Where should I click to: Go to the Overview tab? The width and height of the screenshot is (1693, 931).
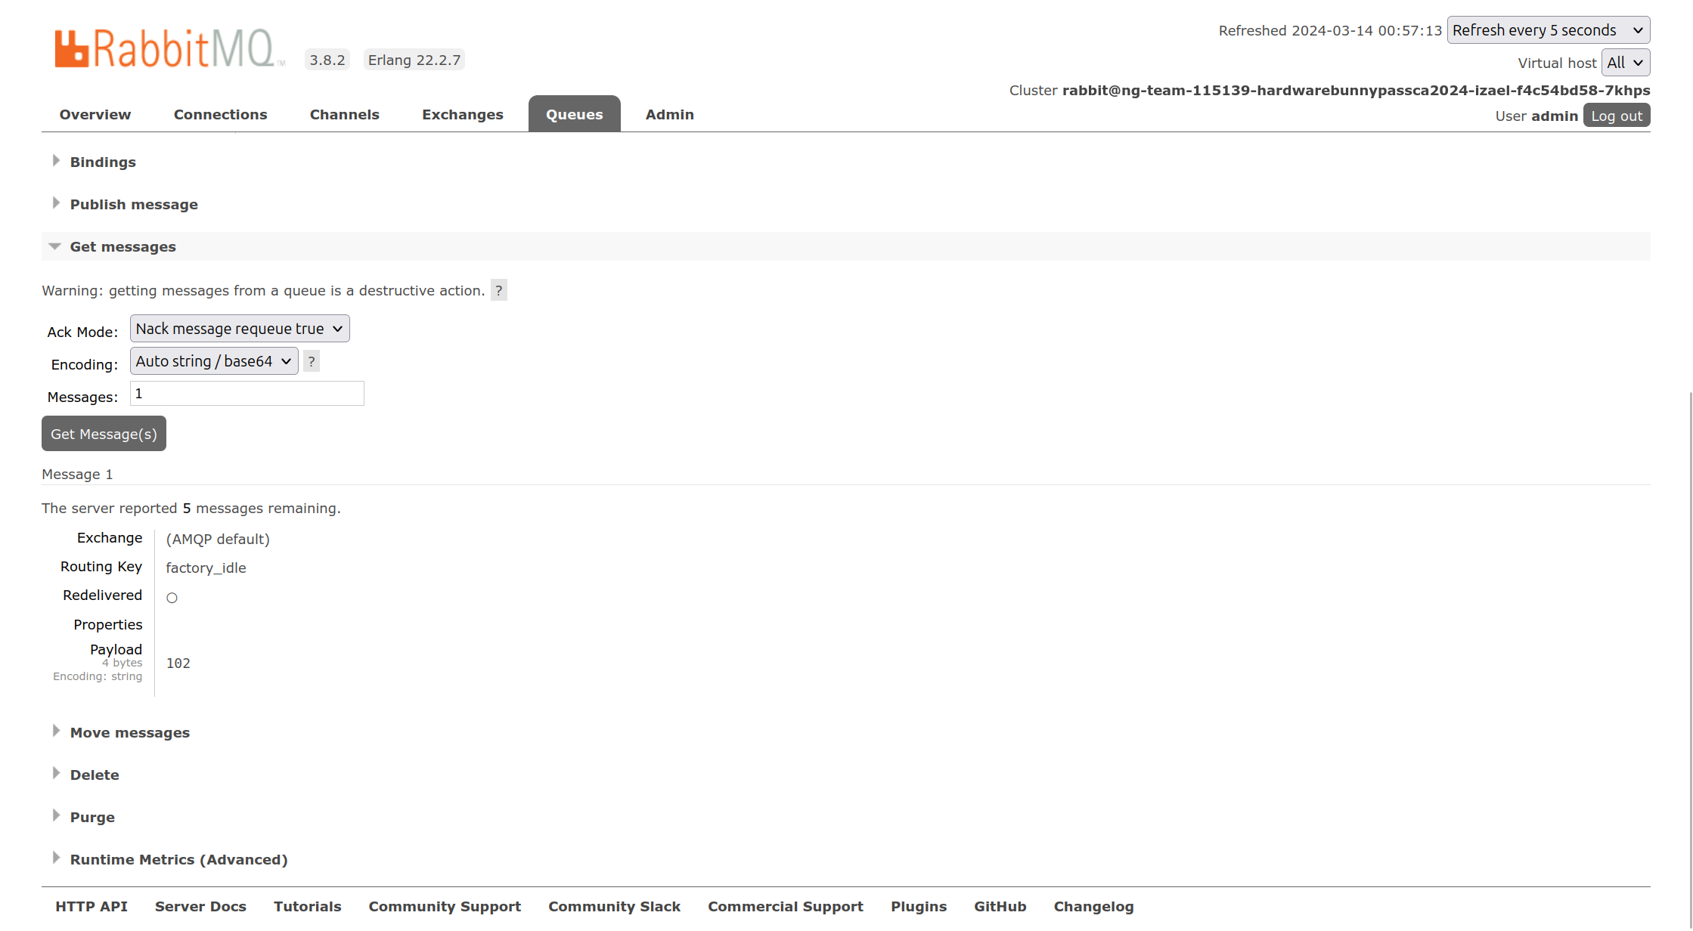pos(95,114)
